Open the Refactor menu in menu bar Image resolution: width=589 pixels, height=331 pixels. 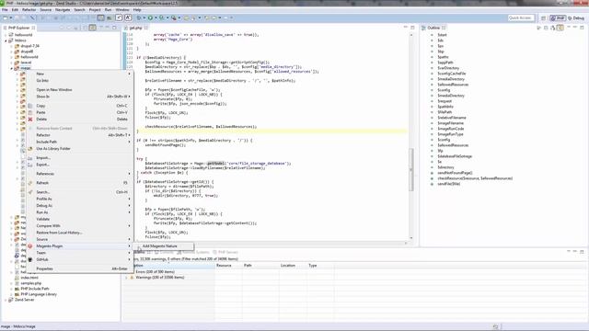[29, 10]
